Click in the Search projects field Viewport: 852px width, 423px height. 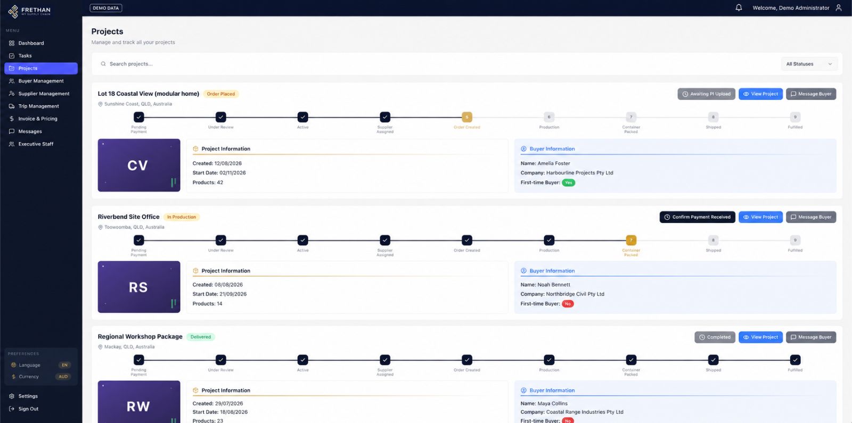(437, 64)
